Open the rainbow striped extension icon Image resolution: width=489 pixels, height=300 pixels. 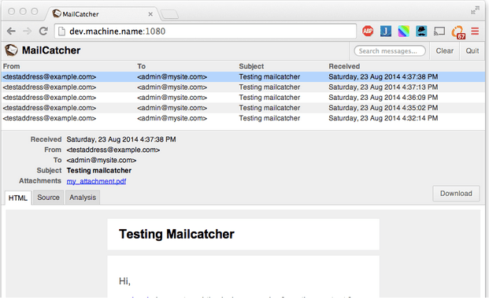[x=403, y=31]
